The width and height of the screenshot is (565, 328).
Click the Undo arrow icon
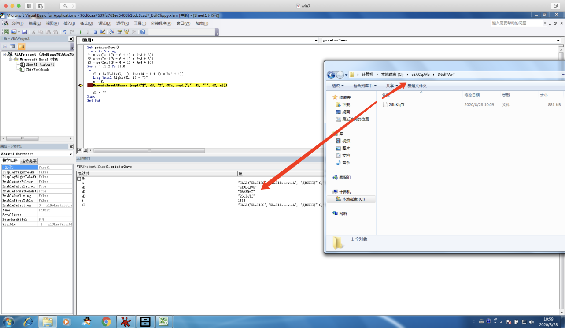(64, 32)
